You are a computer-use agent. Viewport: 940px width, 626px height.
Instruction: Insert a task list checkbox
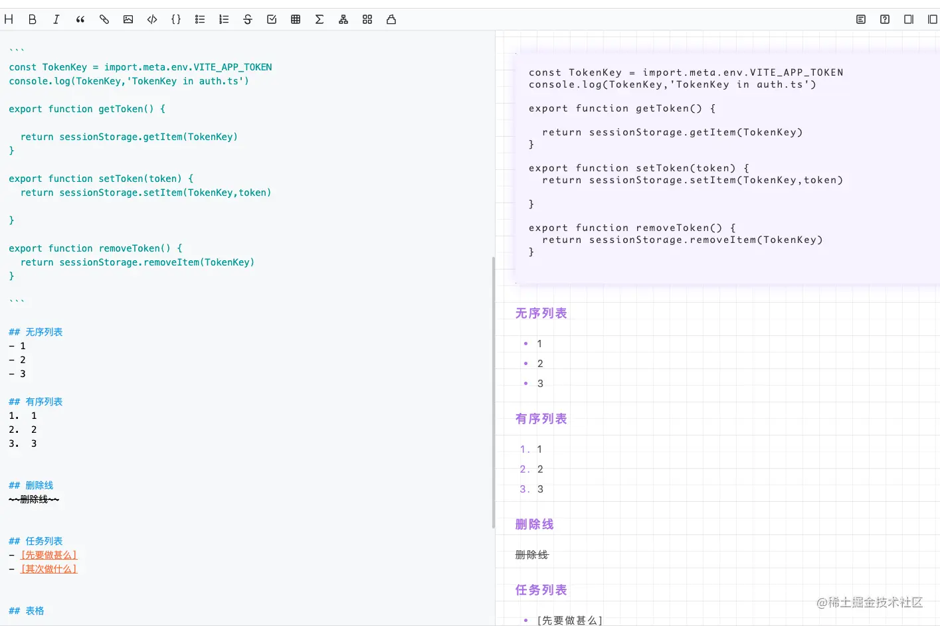coord(272,19)
